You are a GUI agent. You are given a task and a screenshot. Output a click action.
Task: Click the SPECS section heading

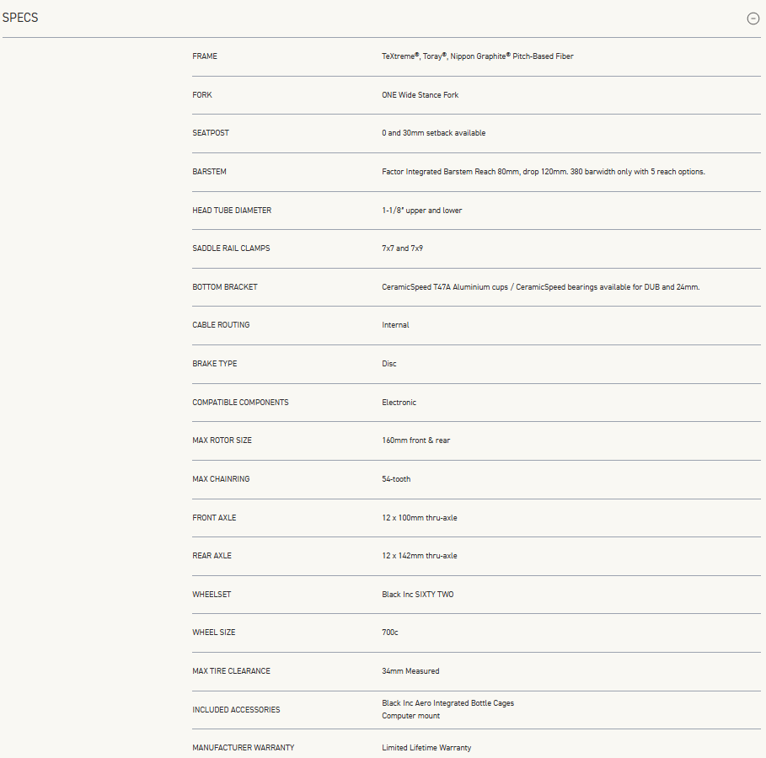point(20,18)
